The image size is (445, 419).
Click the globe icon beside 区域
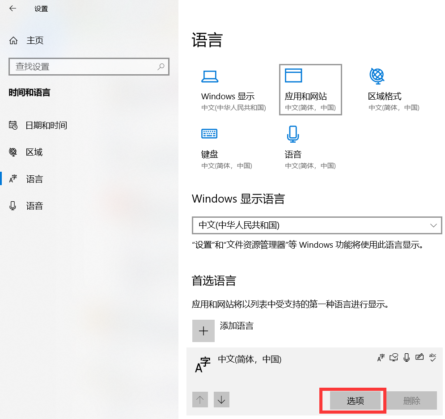(13, 152)
